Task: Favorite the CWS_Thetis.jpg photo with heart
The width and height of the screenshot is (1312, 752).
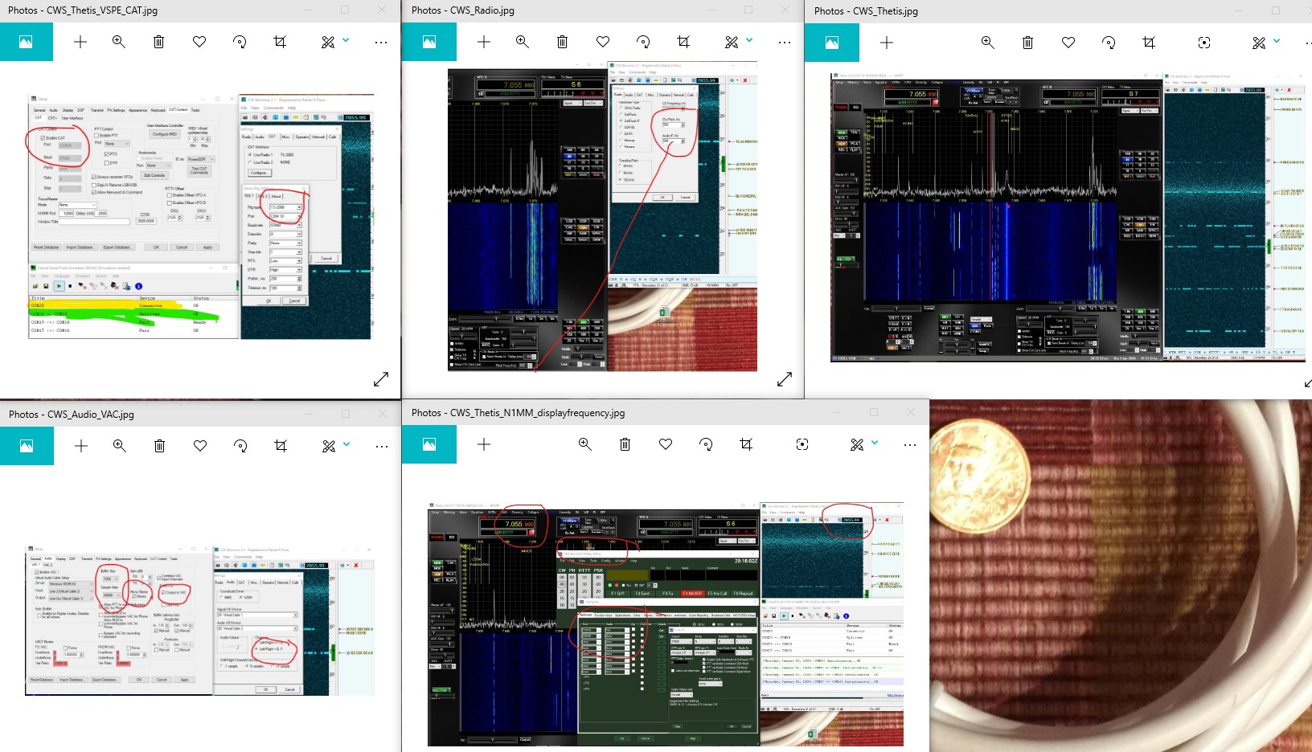Action: point(1068,43)
